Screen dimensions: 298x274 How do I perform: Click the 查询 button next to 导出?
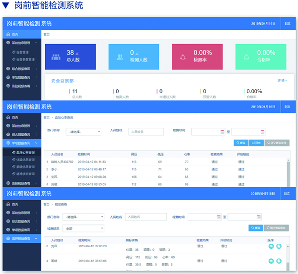[x=240, y=143]
